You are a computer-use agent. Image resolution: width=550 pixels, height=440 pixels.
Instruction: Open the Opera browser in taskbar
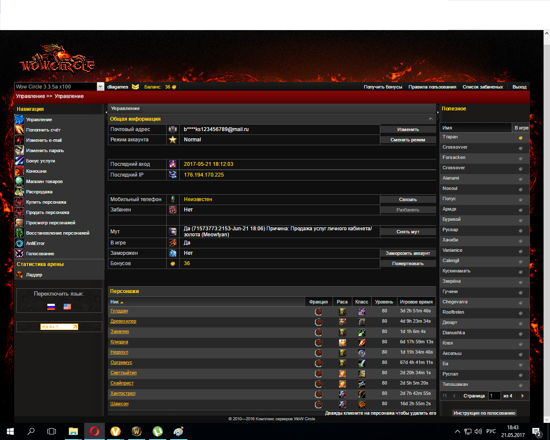coord(95,431)
